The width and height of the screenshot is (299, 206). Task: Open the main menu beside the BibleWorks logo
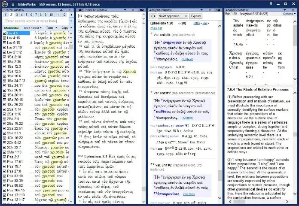13,4
